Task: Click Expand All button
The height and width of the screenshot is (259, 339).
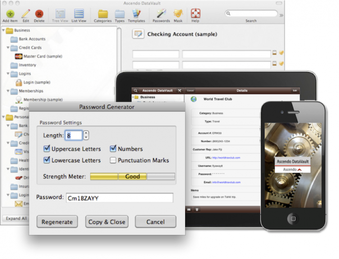Action: [16, 219]
